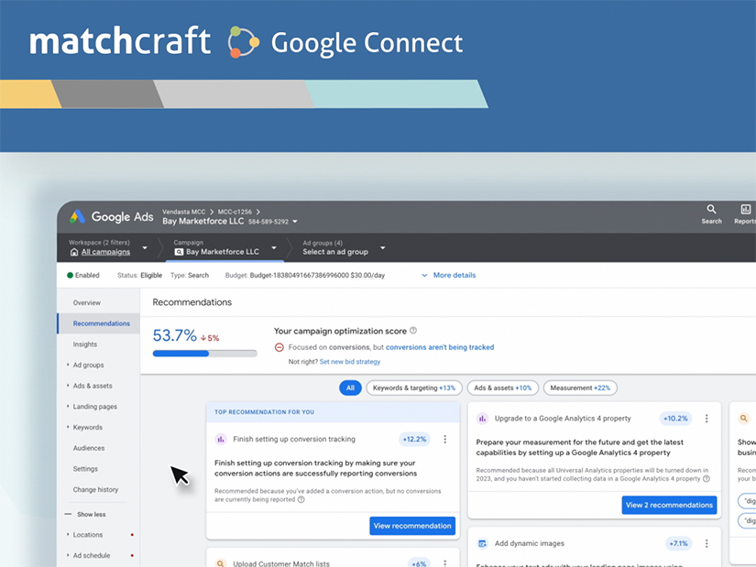Open Change history in sidebar
The image size is (756, 567).
pos(95,489)
